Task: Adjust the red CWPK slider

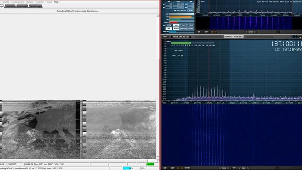Action: (x=182, y=22)
